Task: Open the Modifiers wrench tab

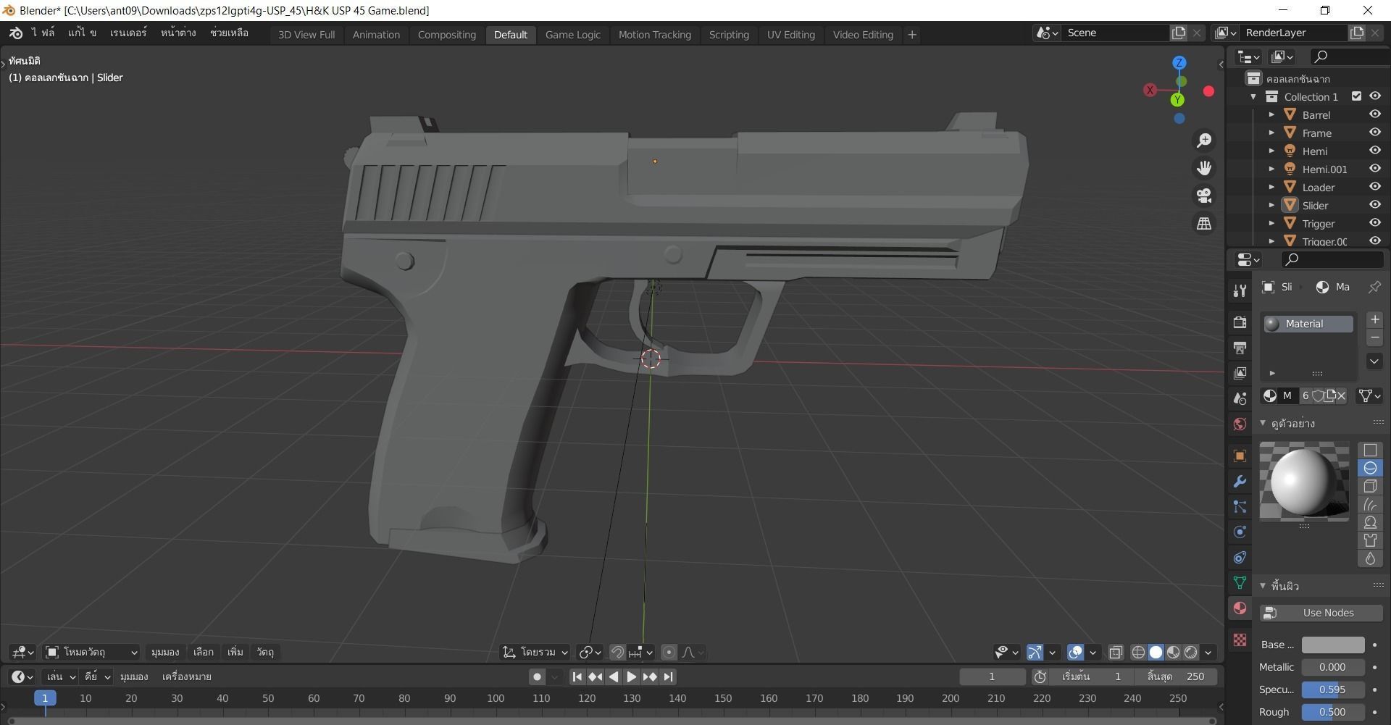Action: [1240, 481]
